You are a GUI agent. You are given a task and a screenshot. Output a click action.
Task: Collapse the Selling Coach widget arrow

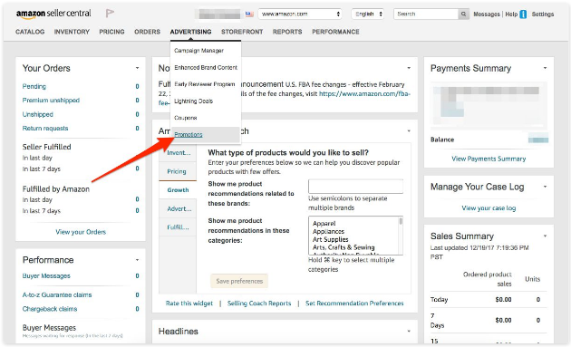click(x=409, y=131)
